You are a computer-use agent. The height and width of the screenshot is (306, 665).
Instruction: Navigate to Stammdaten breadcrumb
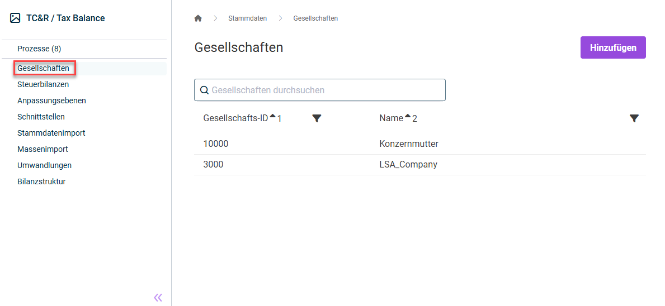coord(248,18)
